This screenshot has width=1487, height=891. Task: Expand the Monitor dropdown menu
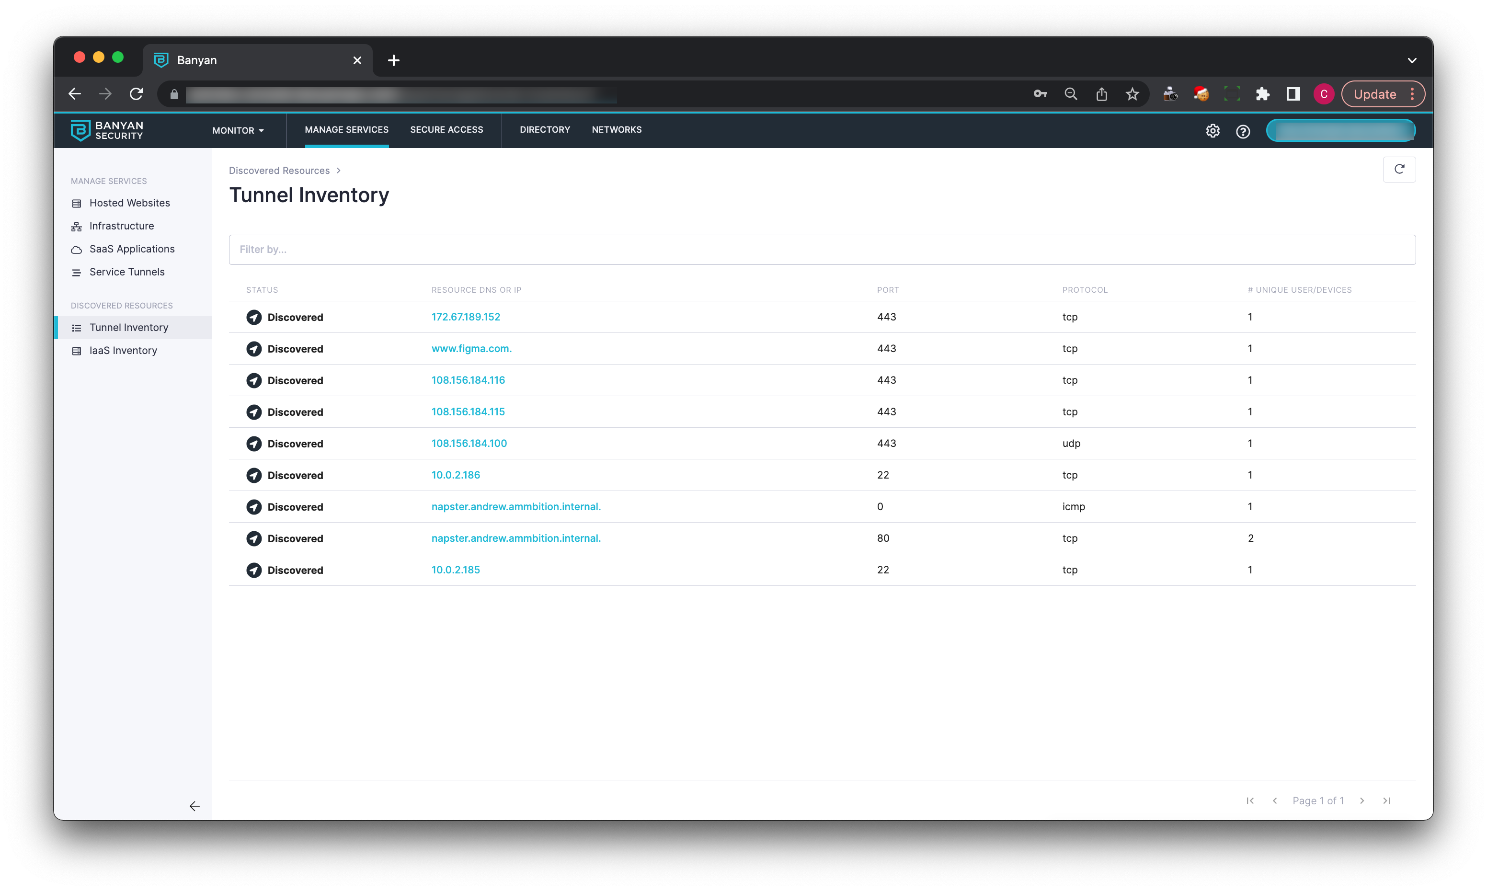(238, 130)
